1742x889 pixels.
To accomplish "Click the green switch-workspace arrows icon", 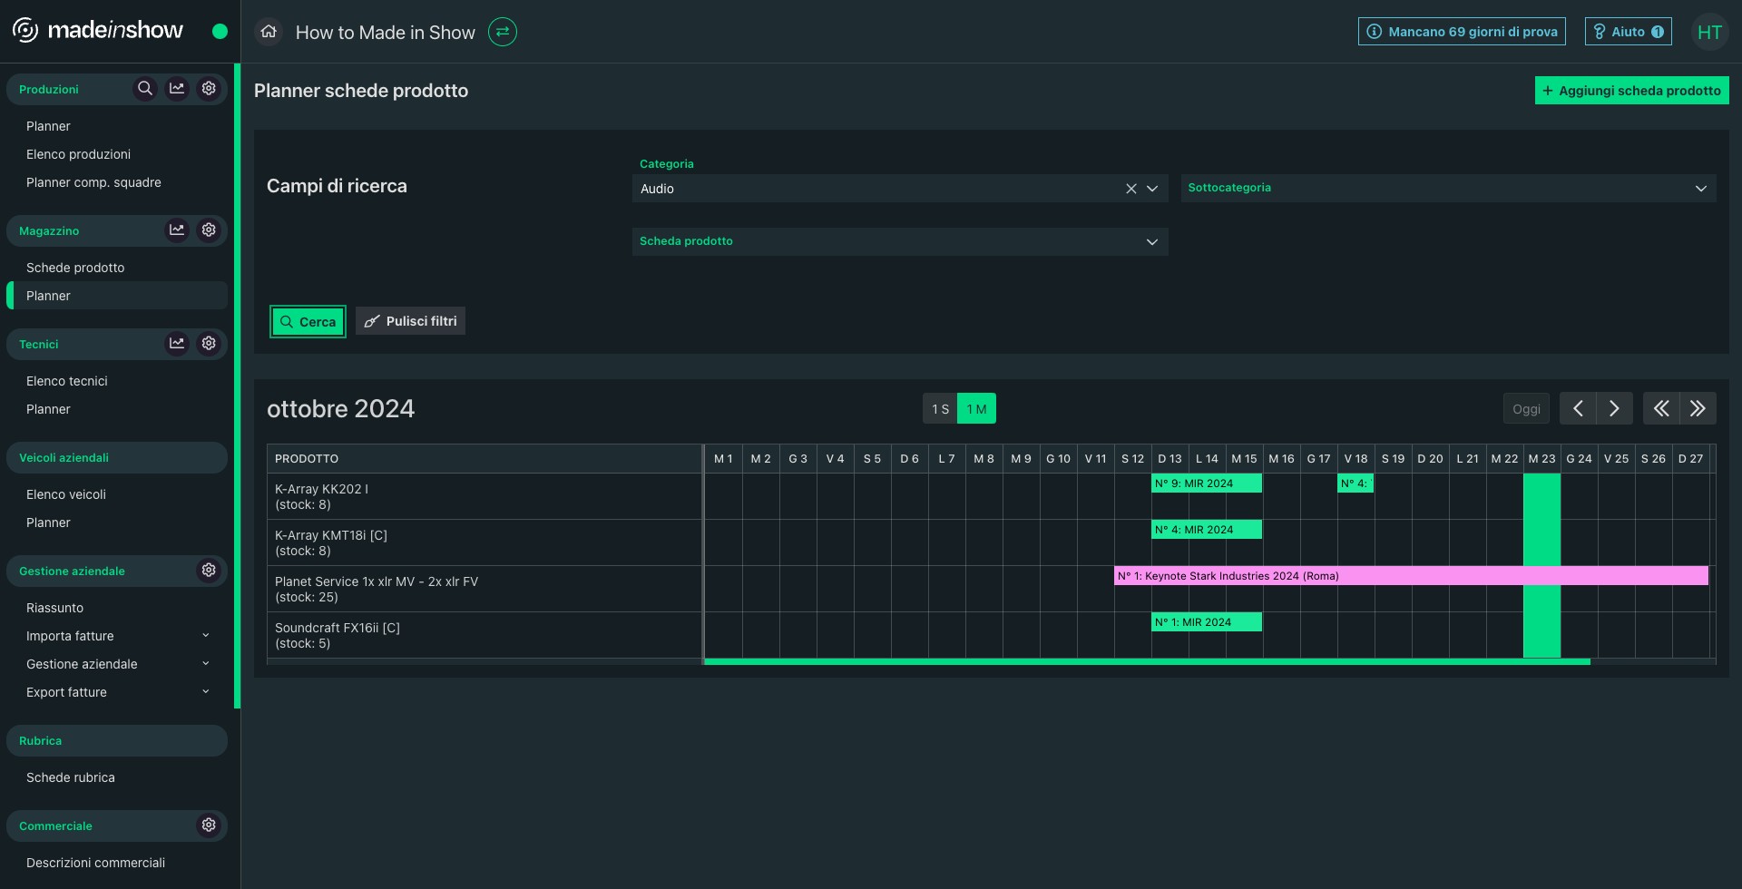I will click(503, 32).
